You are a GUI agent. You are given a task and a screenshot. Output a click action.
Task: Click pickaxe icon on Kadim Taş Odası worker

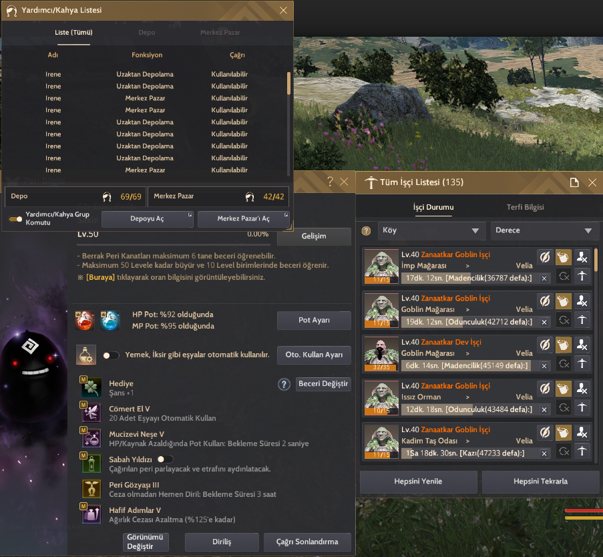pos(582,451)
